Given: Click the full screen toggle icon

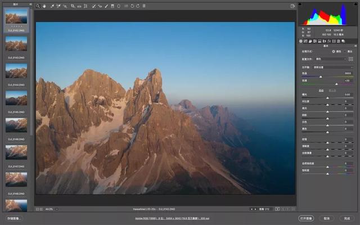Looking at the screenshot, I should tap(292, 6).
